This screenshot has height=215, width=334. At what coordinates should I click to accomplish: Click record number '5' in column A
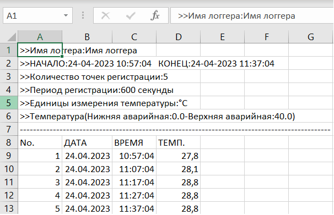pyautogui.click(x=40, y=208)
